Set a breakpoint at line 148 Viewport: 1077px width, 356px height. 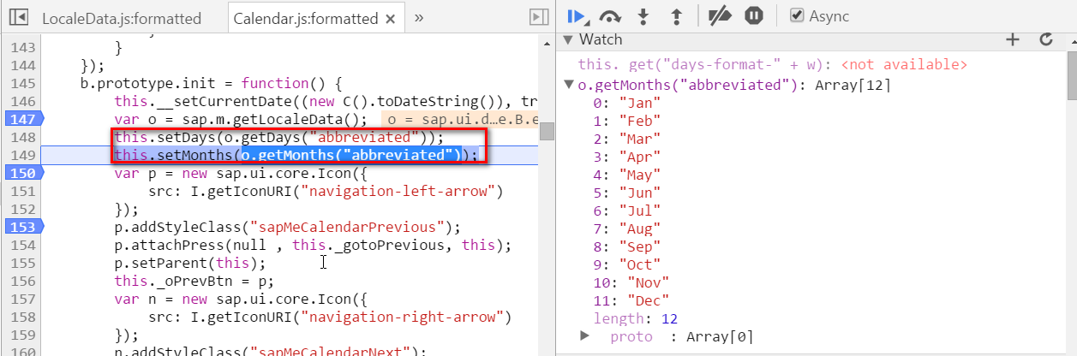pos(22,137)
